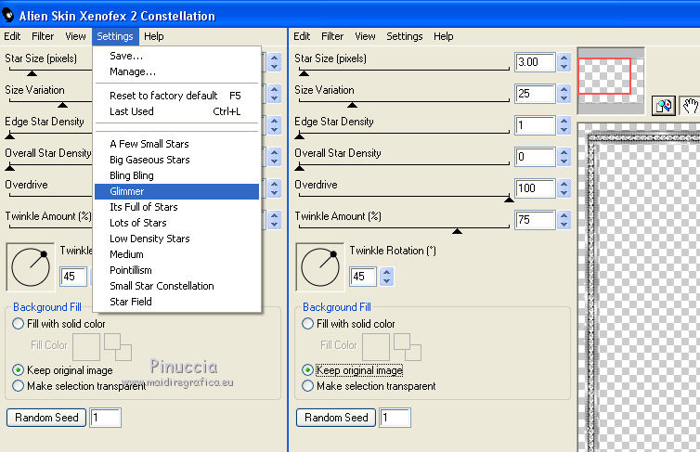The width and height of the screenshot is (700, 452).
Task: Click the Size Variation value field
Action: tap(534, 94)
